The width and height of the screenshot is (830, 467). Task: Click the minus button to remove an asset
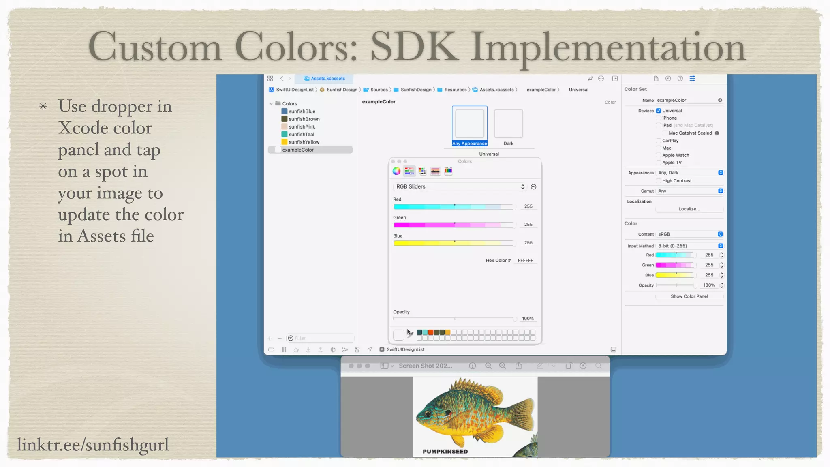click(x=279, y=338)
